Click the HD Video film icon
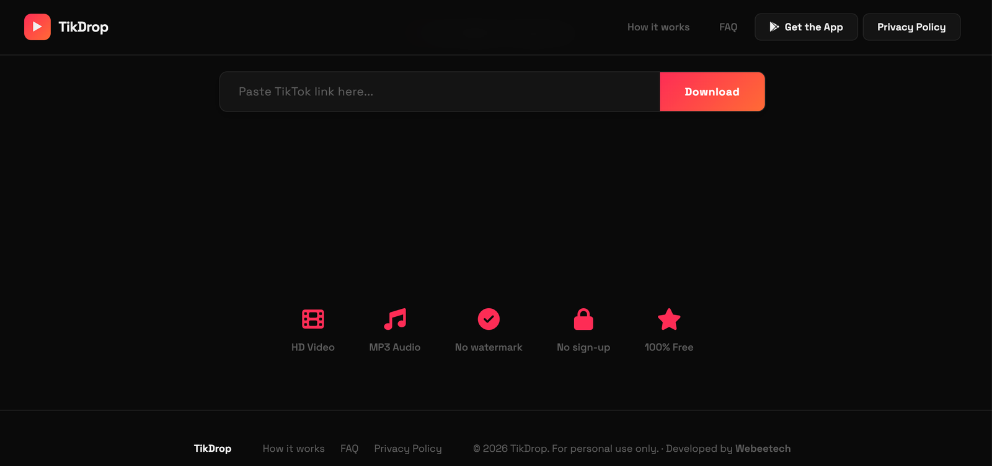 tap(313, 319)
